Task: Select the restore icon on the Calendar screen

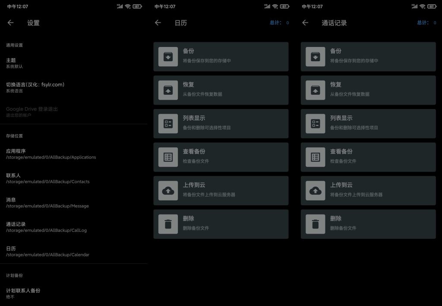Action: (168, 90)
